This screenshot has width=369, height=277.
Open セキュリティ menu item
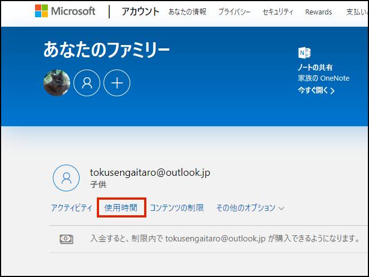pyautogui.click(x=278, y=12)
